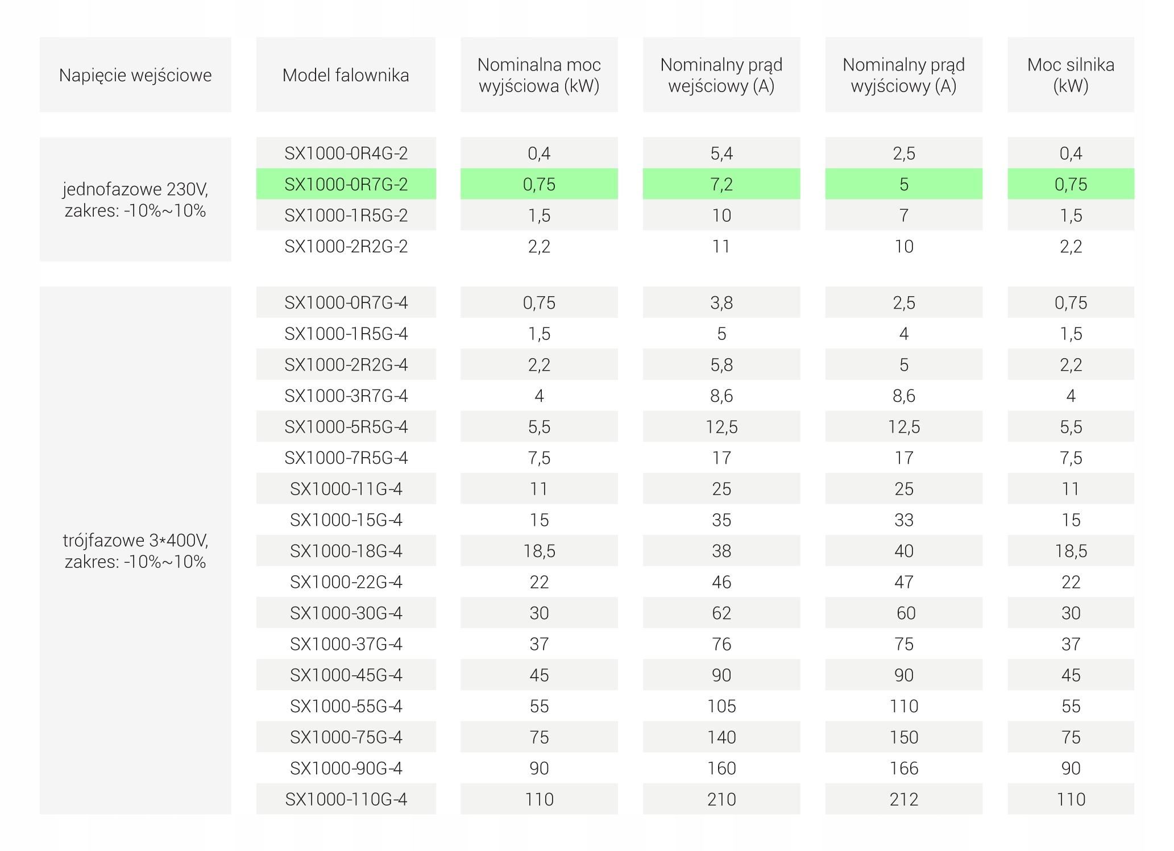The width and height of the screenshot is (1174, 851).
Task: Click the "jednofazowe 230V" voltage cell
Action: tap(135, 200)
